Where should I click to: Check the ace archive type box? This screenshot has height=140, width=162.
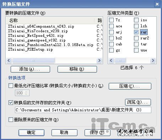point(111,26)
